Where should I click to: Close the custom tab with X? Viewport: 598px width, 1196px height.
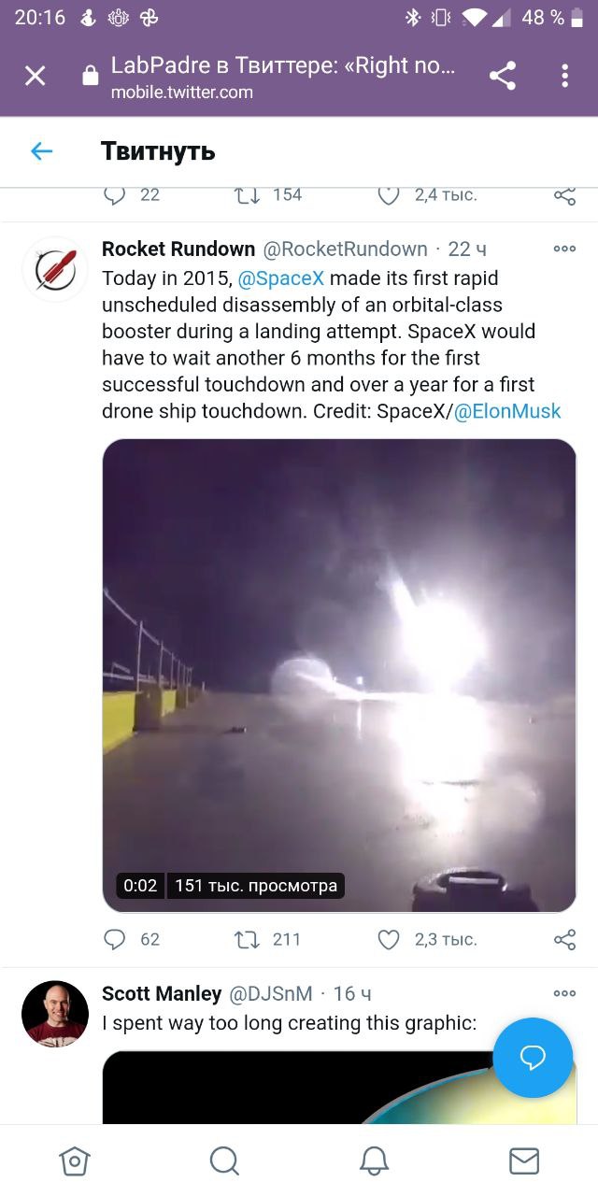pyautogui.click(x=35, y=77)
